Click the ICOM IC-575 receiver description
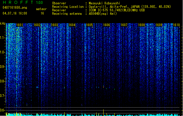Image resolution: width=183 pixels, height=116 pixels. click(117, 10)
